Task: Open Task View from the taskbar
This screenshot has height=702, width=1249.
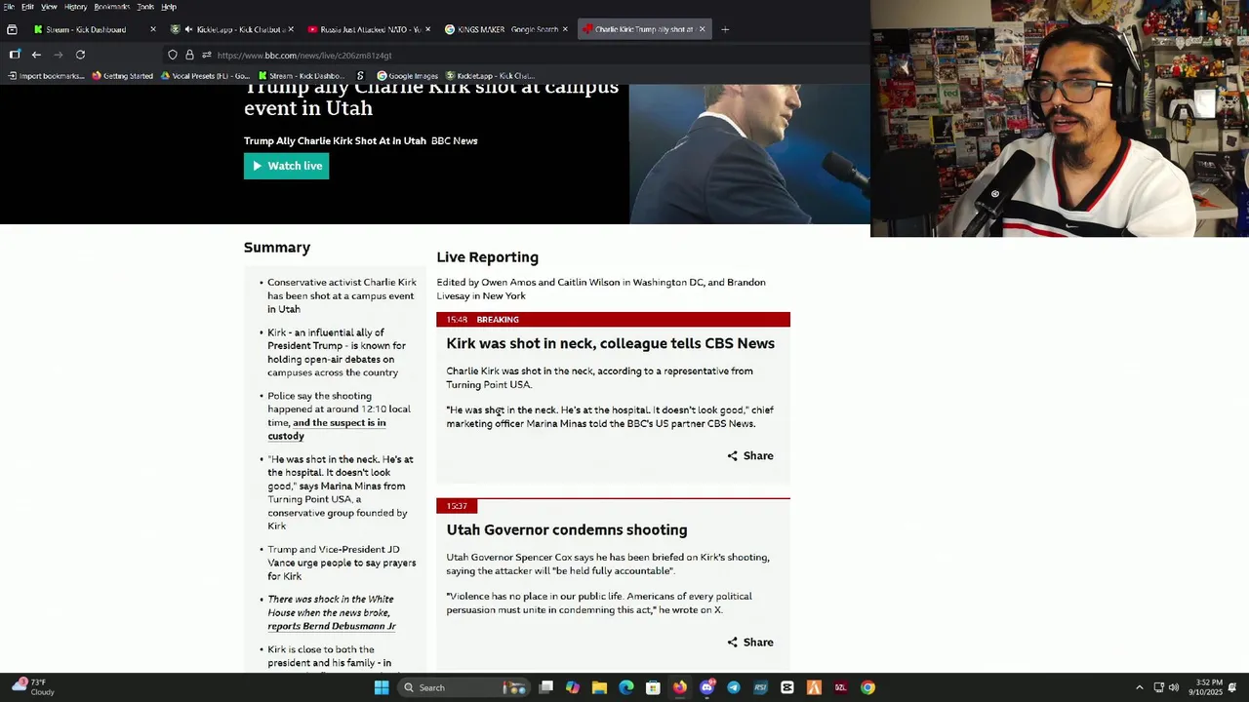Action: (546, 687)
